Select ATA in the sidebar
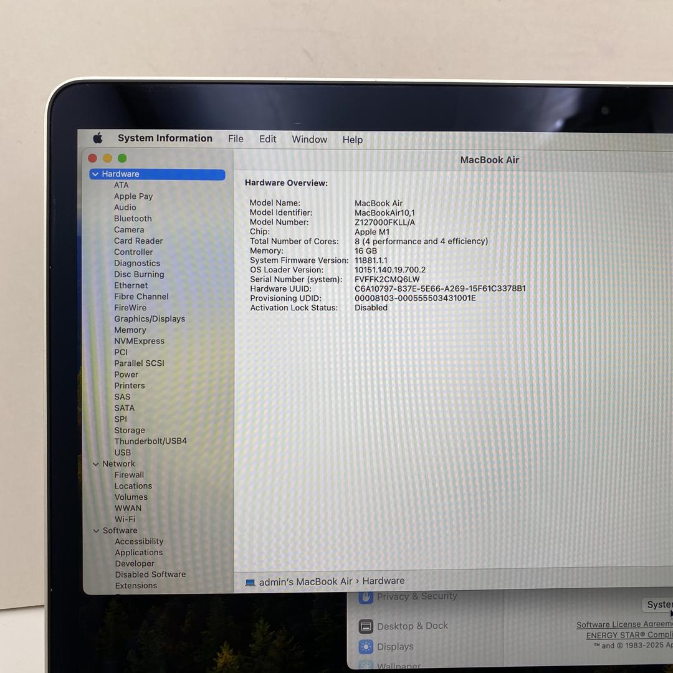The image size is (673, 673). [x=122, y=185]
